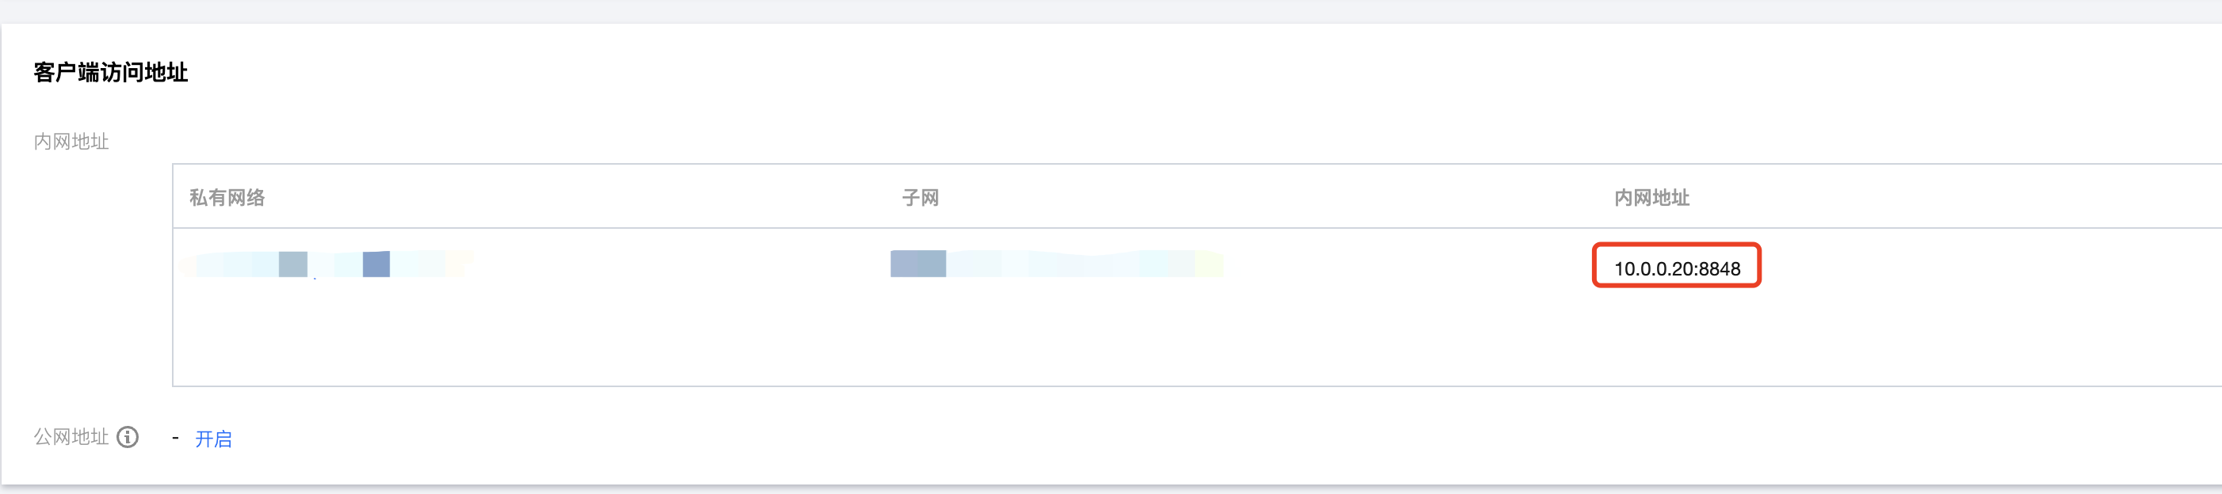Click the 子网 column header
The image size is (2222, 494).
tap(919, 197)
